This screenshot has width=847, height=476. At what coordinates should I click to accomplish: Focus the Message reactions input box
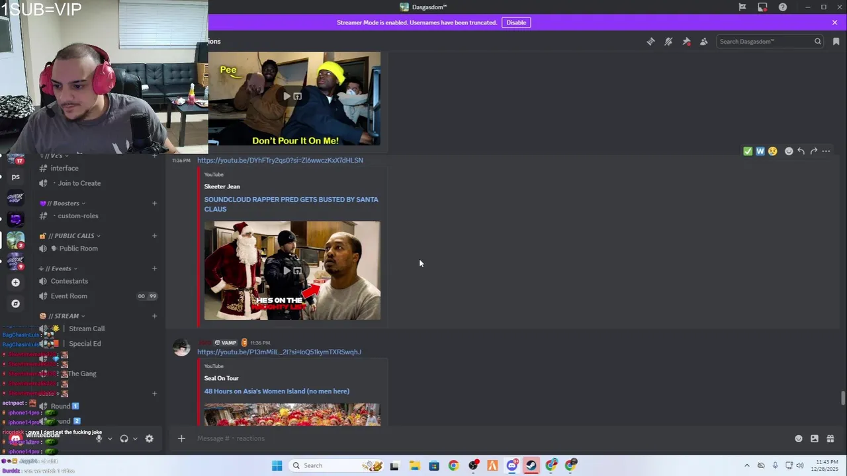[x=490, y=438]
